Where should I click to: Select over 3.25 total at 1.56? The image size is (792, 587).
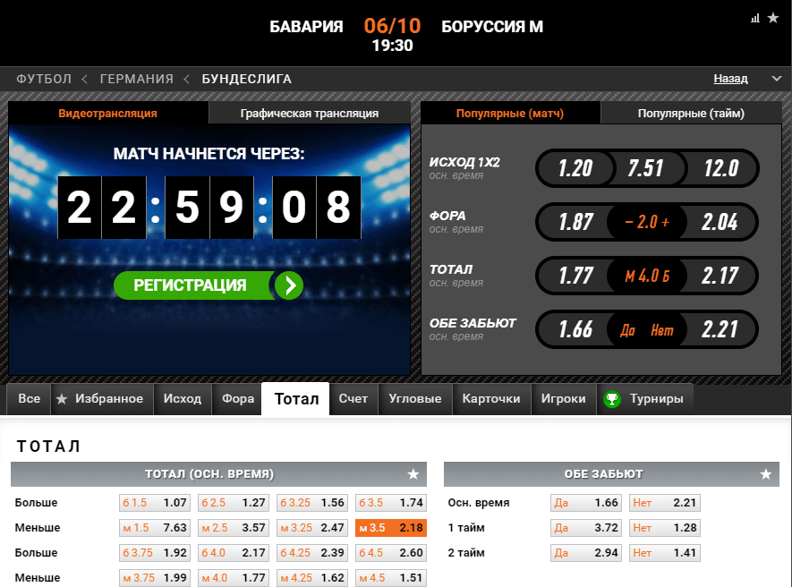tap(312, 503)
